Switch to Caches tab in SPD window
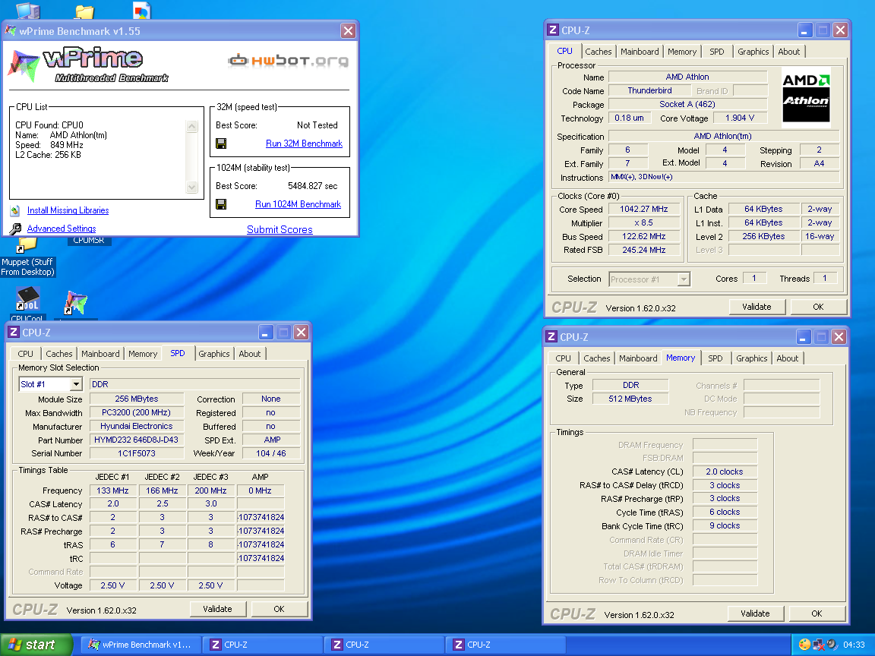The image size is (875, 656). click(59, 354)
